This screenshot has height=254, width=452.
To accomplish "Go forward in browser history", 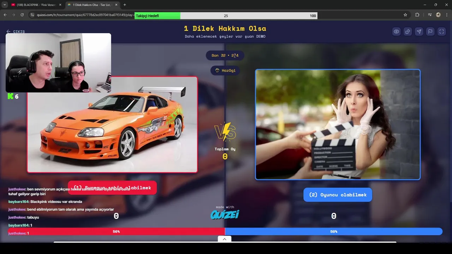I will click(x=14, y=15).
